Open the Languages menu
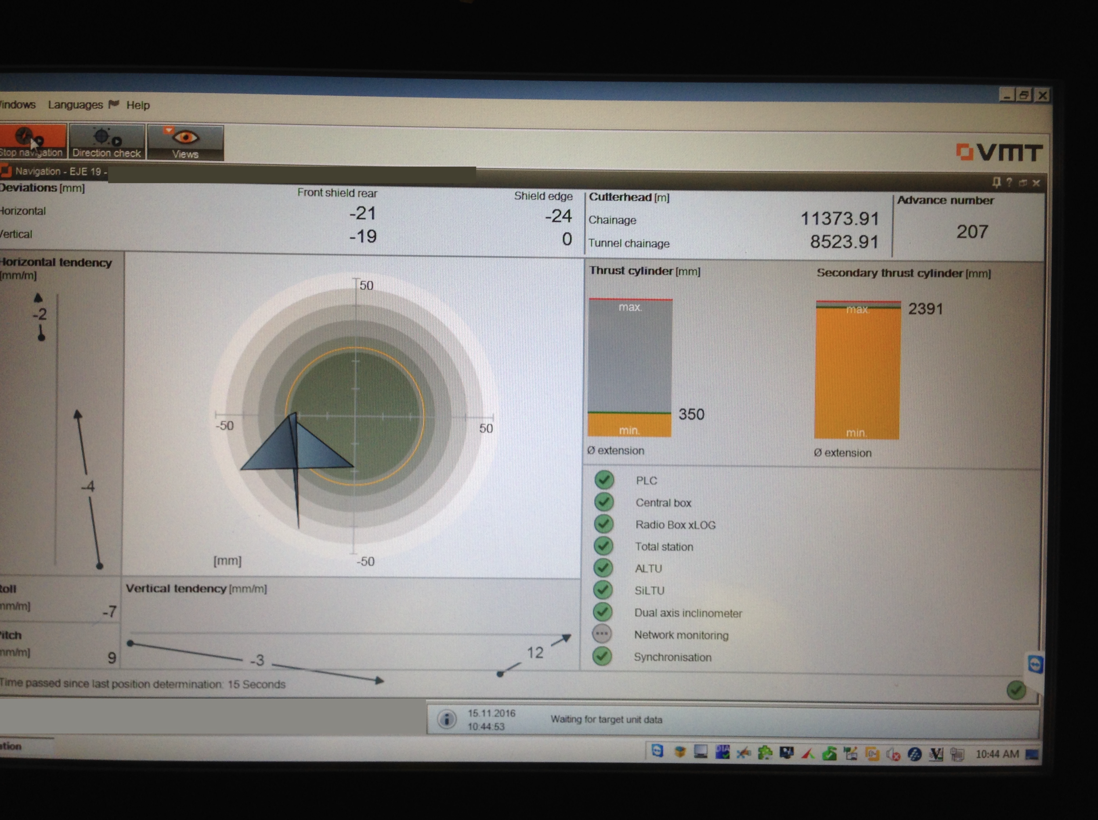 76,105
